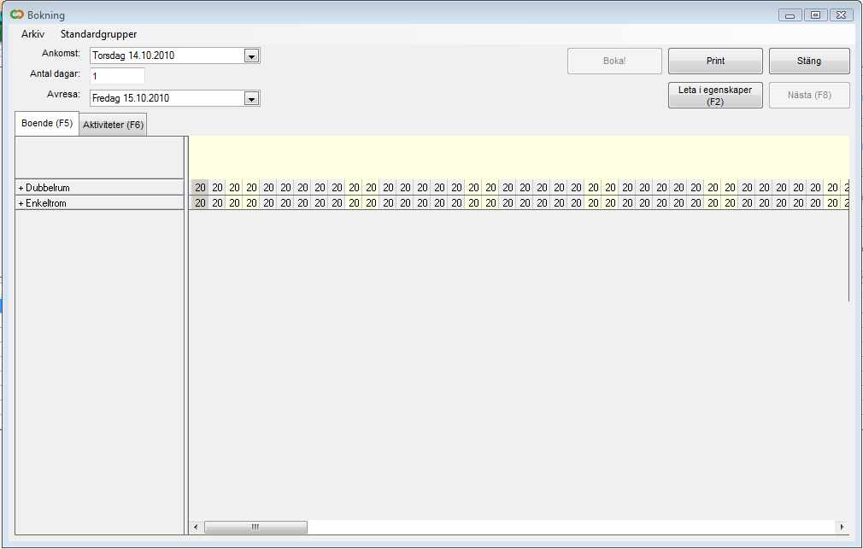863x549 pixels.
Task: Click the horizontal scrollbar left arrow
Action: [x=196, y=527]
